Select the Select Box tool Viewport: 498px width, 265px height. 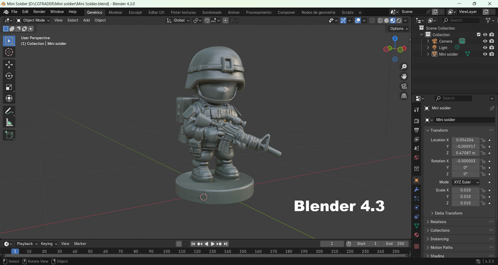point(9,41)
